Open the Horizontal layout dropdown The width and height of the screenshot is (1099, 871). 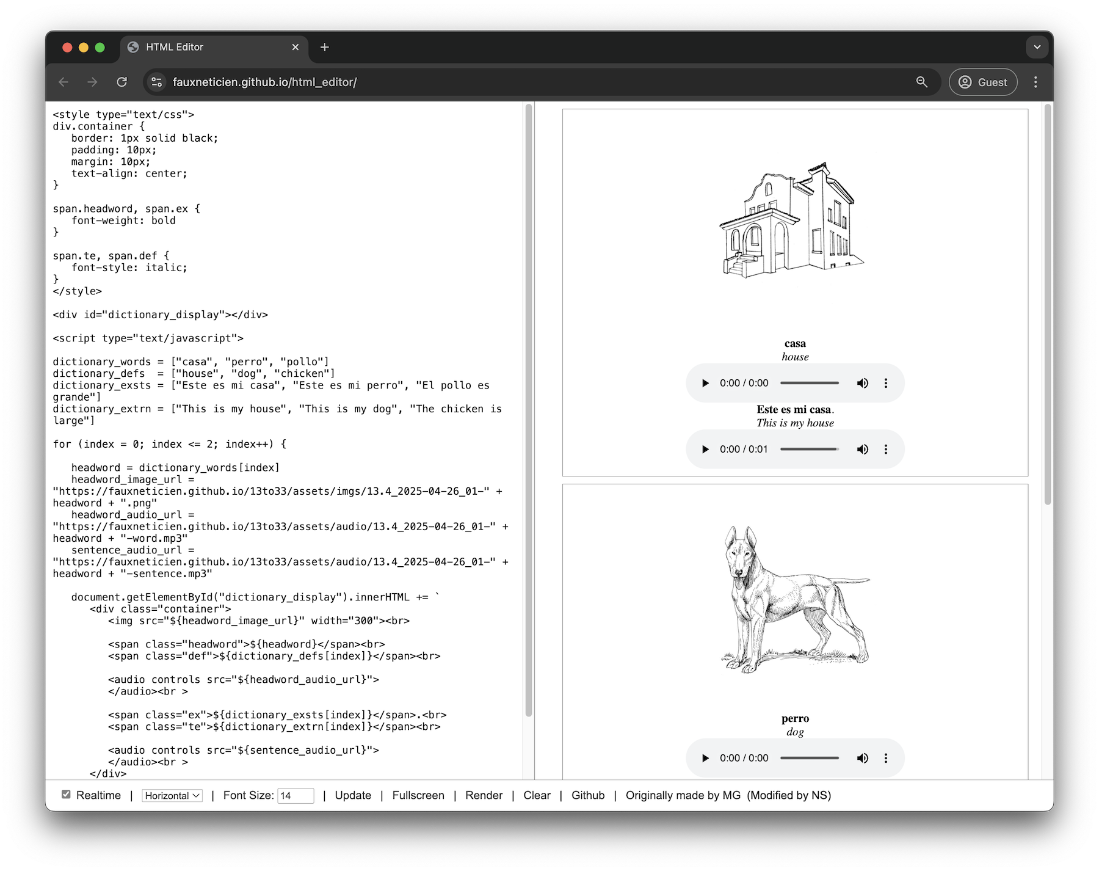click(x=172, y=795)
